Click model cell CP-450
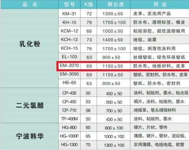The image size is (189, 150). point(69,102)
